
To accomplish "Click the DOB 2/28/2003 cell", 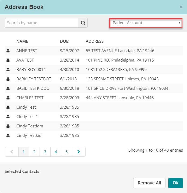I will [69, 98].
